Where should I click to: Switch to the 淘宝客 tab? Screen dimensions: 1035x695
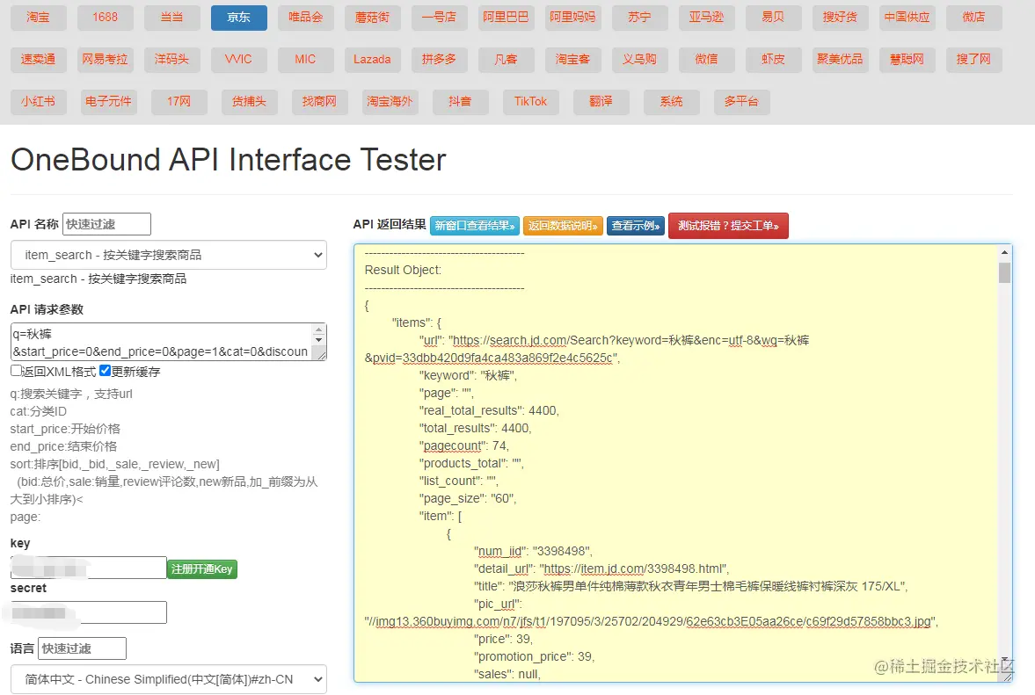[572, 60]
